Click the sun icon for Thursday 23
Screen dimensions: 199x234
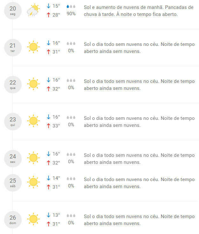click(33, 121)
